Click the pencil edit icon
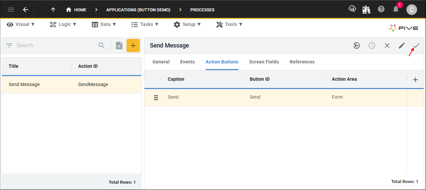This screenshot has width=426, height=190. pyautogui.click(x=402, y=46)
